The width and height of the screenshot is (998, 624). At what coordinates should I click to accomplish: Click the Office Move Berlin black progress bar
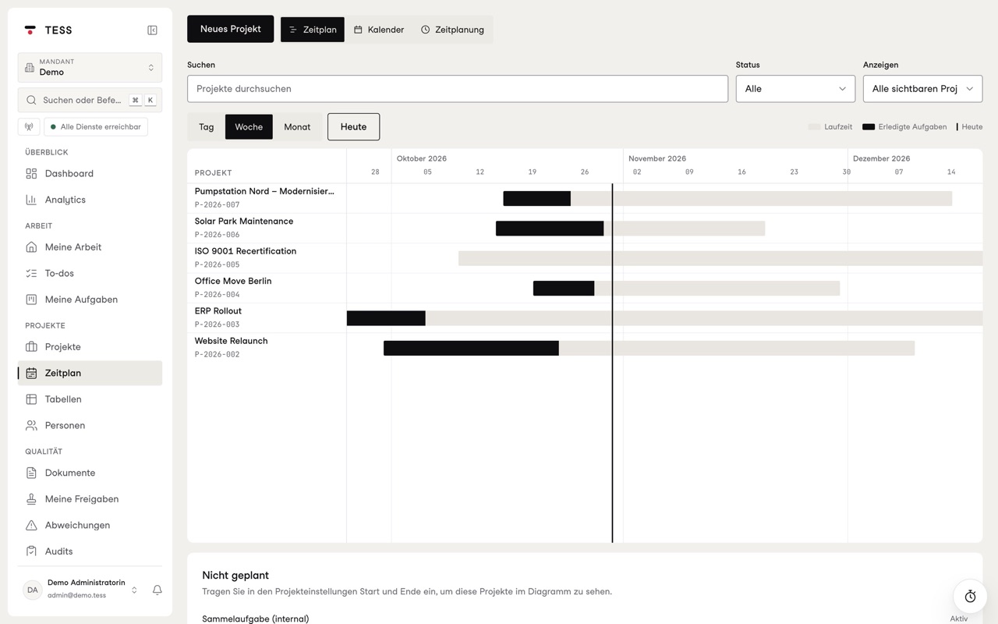coord(564,289)
